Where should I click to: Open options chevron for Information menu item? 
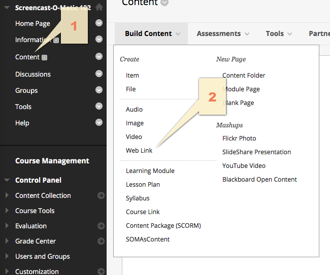click(99, 39)
